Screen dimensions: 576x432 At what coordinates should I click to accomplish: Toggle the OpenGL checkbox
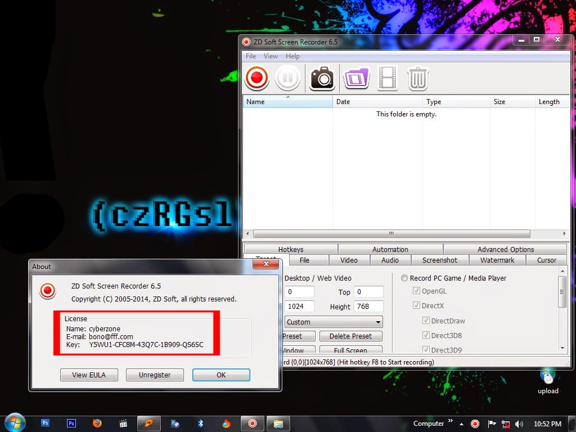tap(416, 291)
